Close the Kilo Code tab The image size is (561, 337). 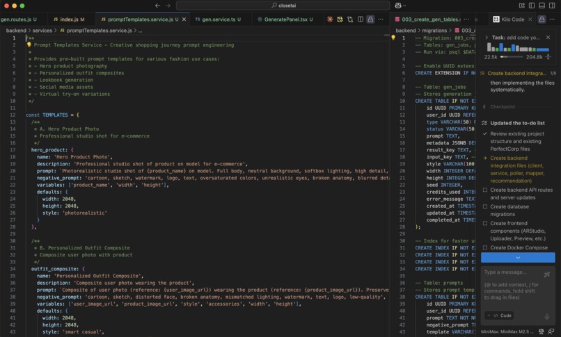530,19
